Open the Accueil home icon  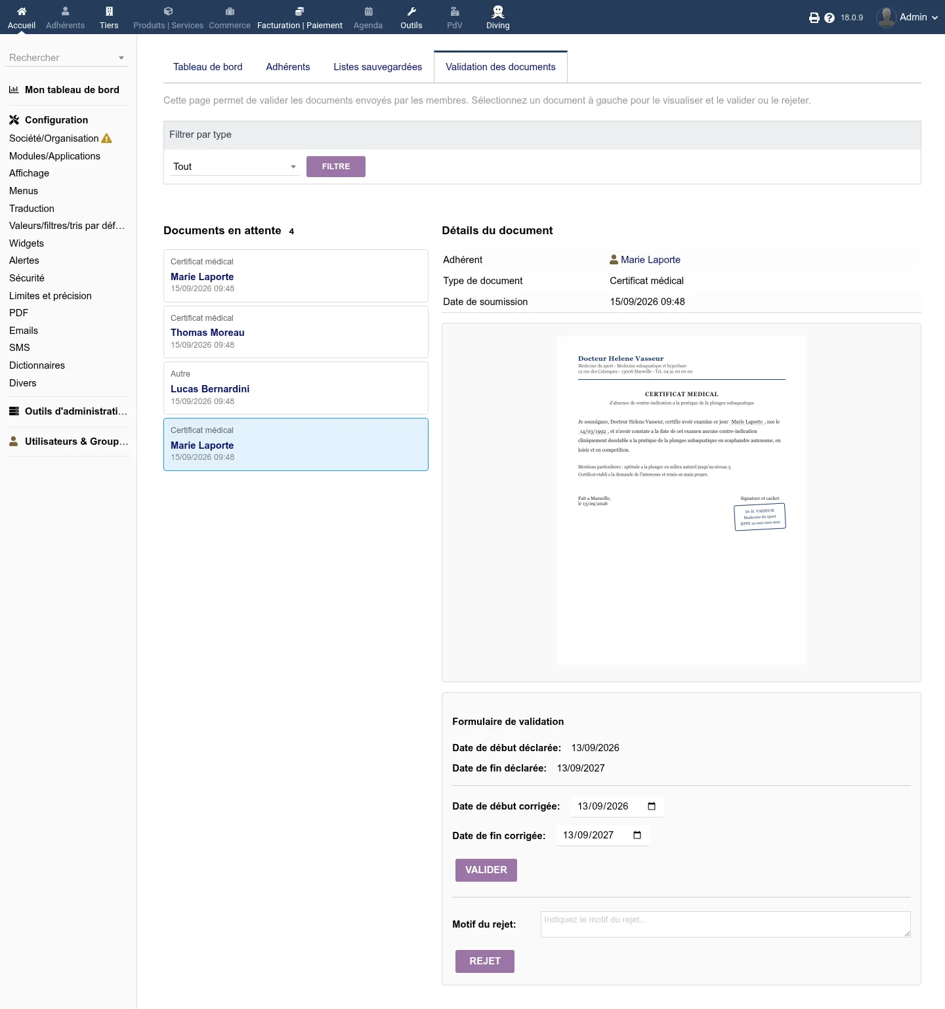point(22,11)
